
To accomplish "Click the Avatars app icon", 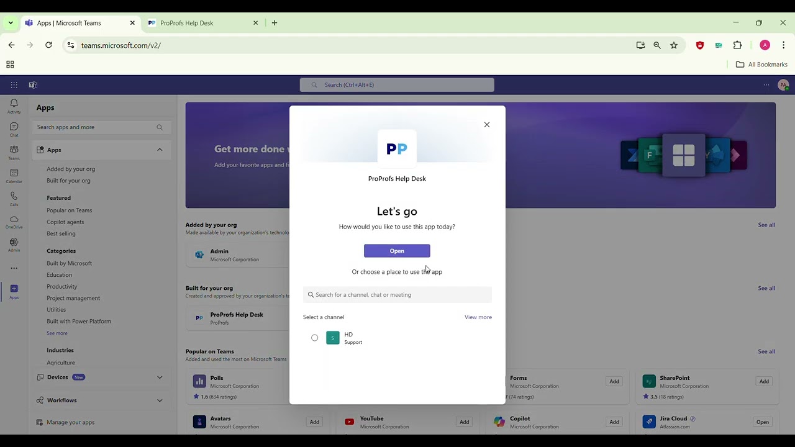I will (x=199, y=422).
